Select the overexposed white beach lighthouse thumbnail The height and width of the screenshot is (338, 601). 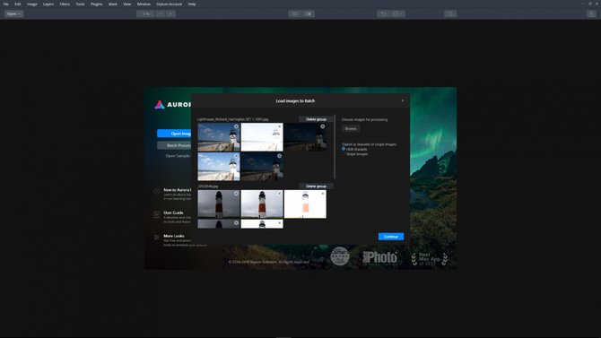tap(262, 137)
